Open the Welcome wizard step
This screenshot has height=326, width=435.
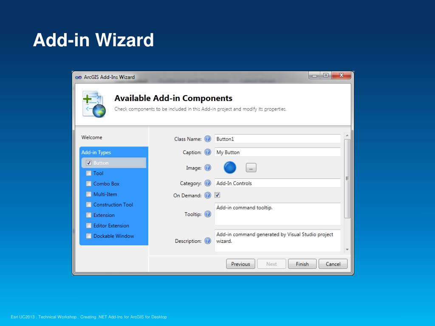coord(92,138)
